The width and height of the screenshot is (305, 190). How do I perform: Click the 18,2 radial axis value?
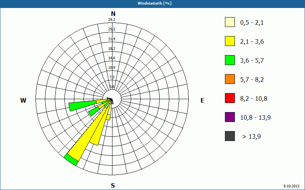click(x=112, y=49)
